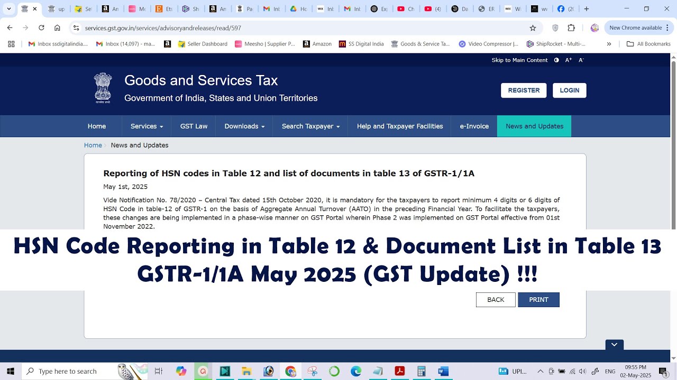
Task: Reload the page with the refresh icon
Action: (41, 28)
